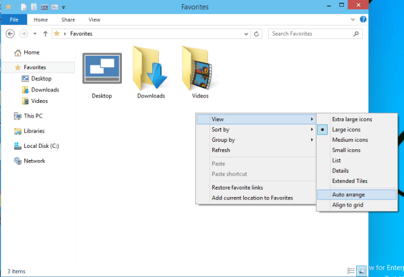
Task: Click the Help question mark icon
Action: tap(364, 20)
